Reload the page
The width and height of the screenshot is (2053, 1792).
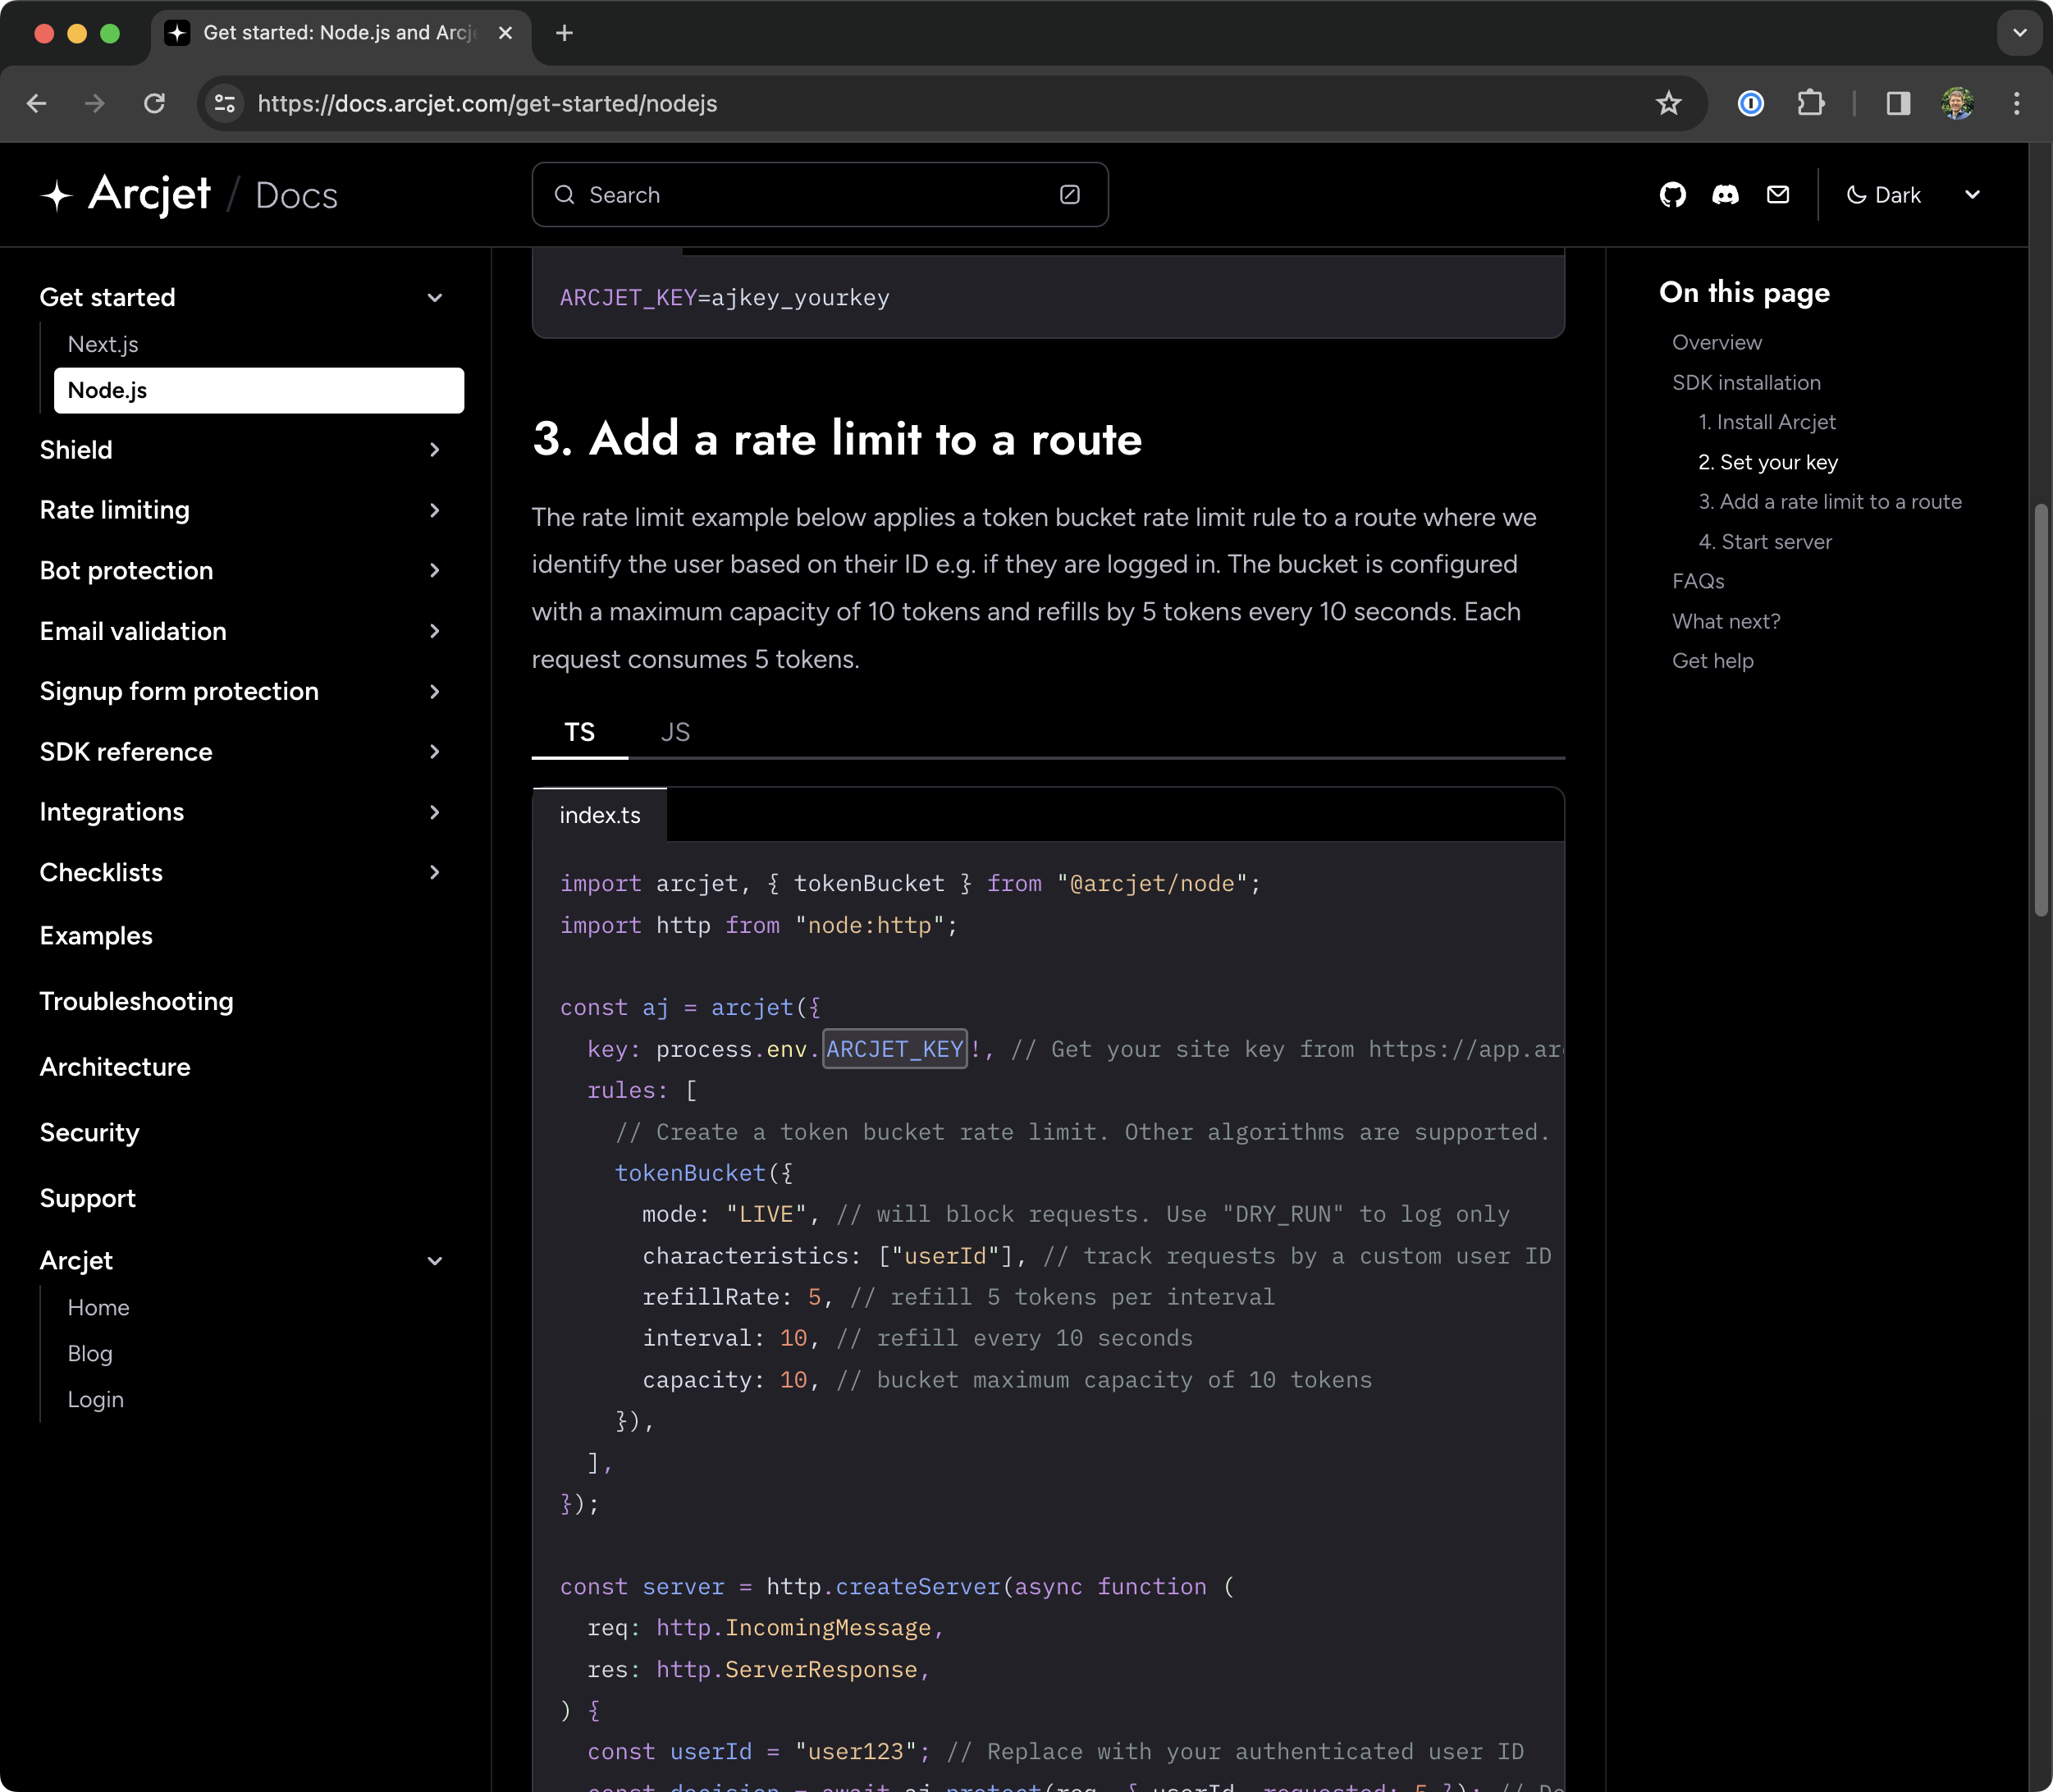154,103
